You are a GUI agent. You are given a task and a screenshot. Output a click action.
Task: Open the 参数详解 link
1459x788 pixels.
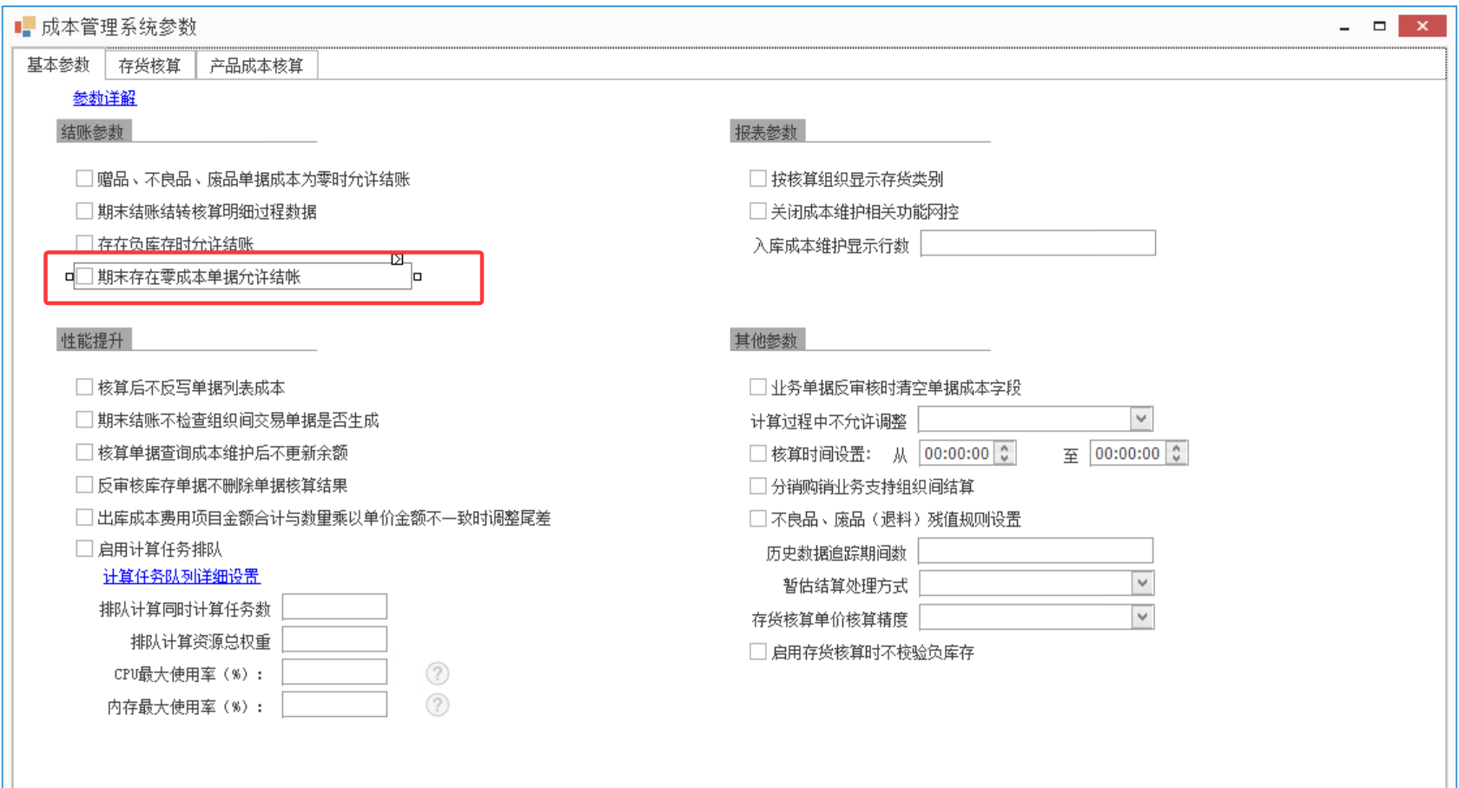pyautogui.click(x=104, y=98)
